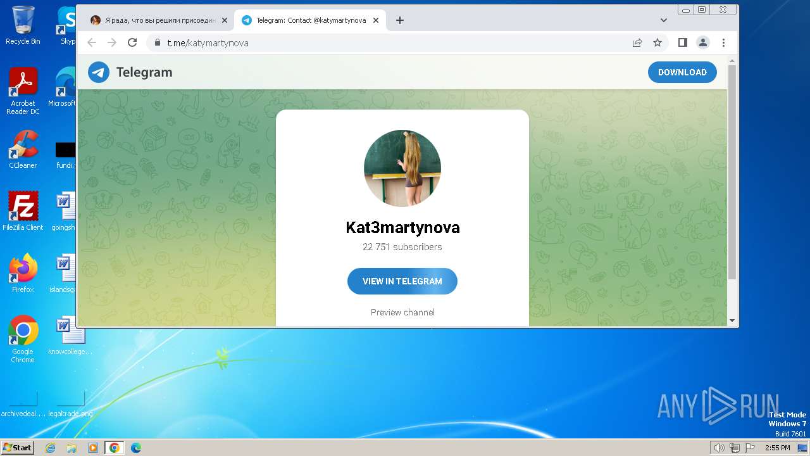810x456 pixels.
Task: Select the archivedeal desktop file
Action: pos(23,404)
